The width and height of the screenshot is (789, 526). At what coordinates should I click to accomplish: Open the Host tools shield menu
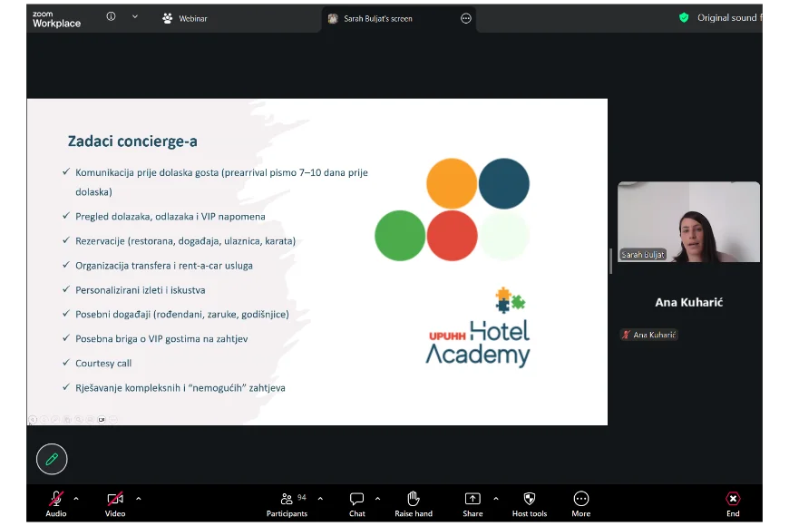point(530,503)
